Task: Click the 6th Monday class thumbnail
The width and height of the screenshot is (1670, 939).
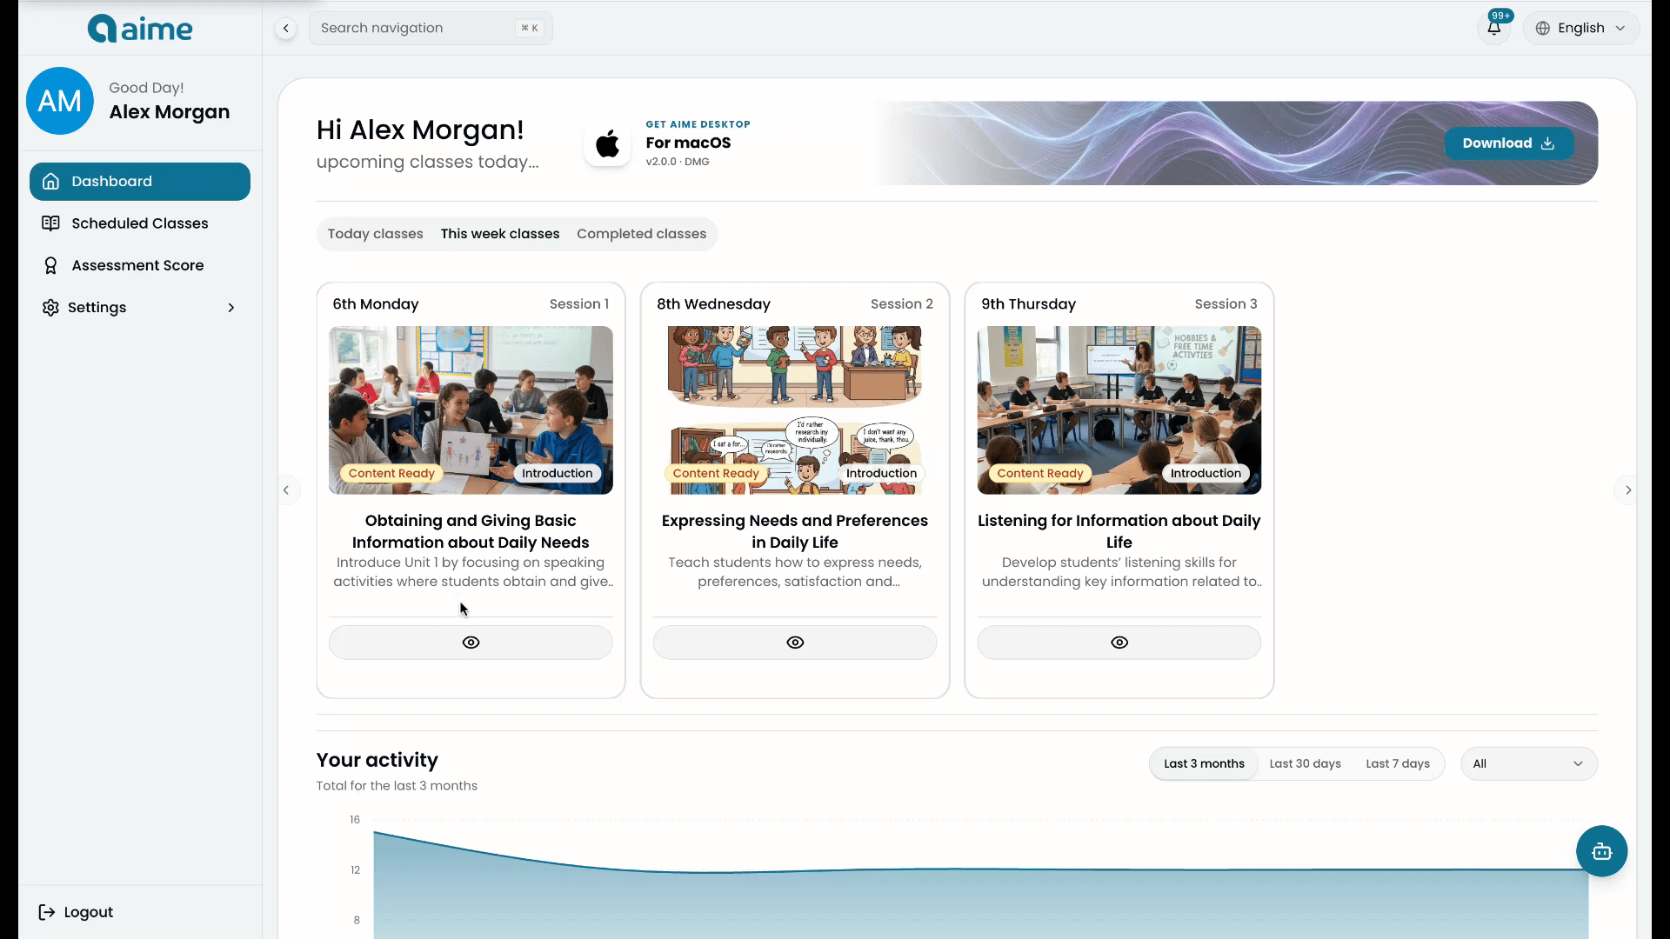Action: (x=471, y=410)
